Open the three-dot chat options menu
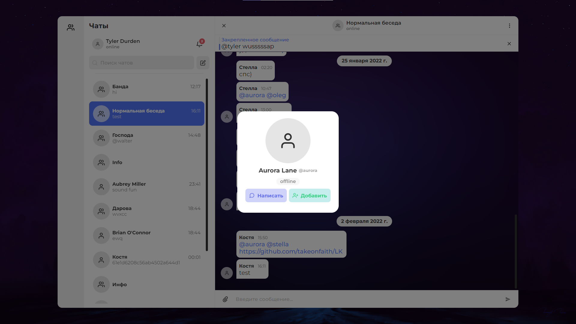 (509, 26)
